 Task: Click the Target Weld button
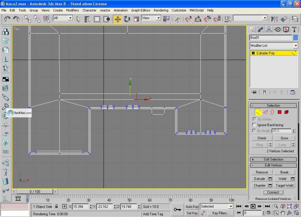pyautogui.click(x=284, y=186)
